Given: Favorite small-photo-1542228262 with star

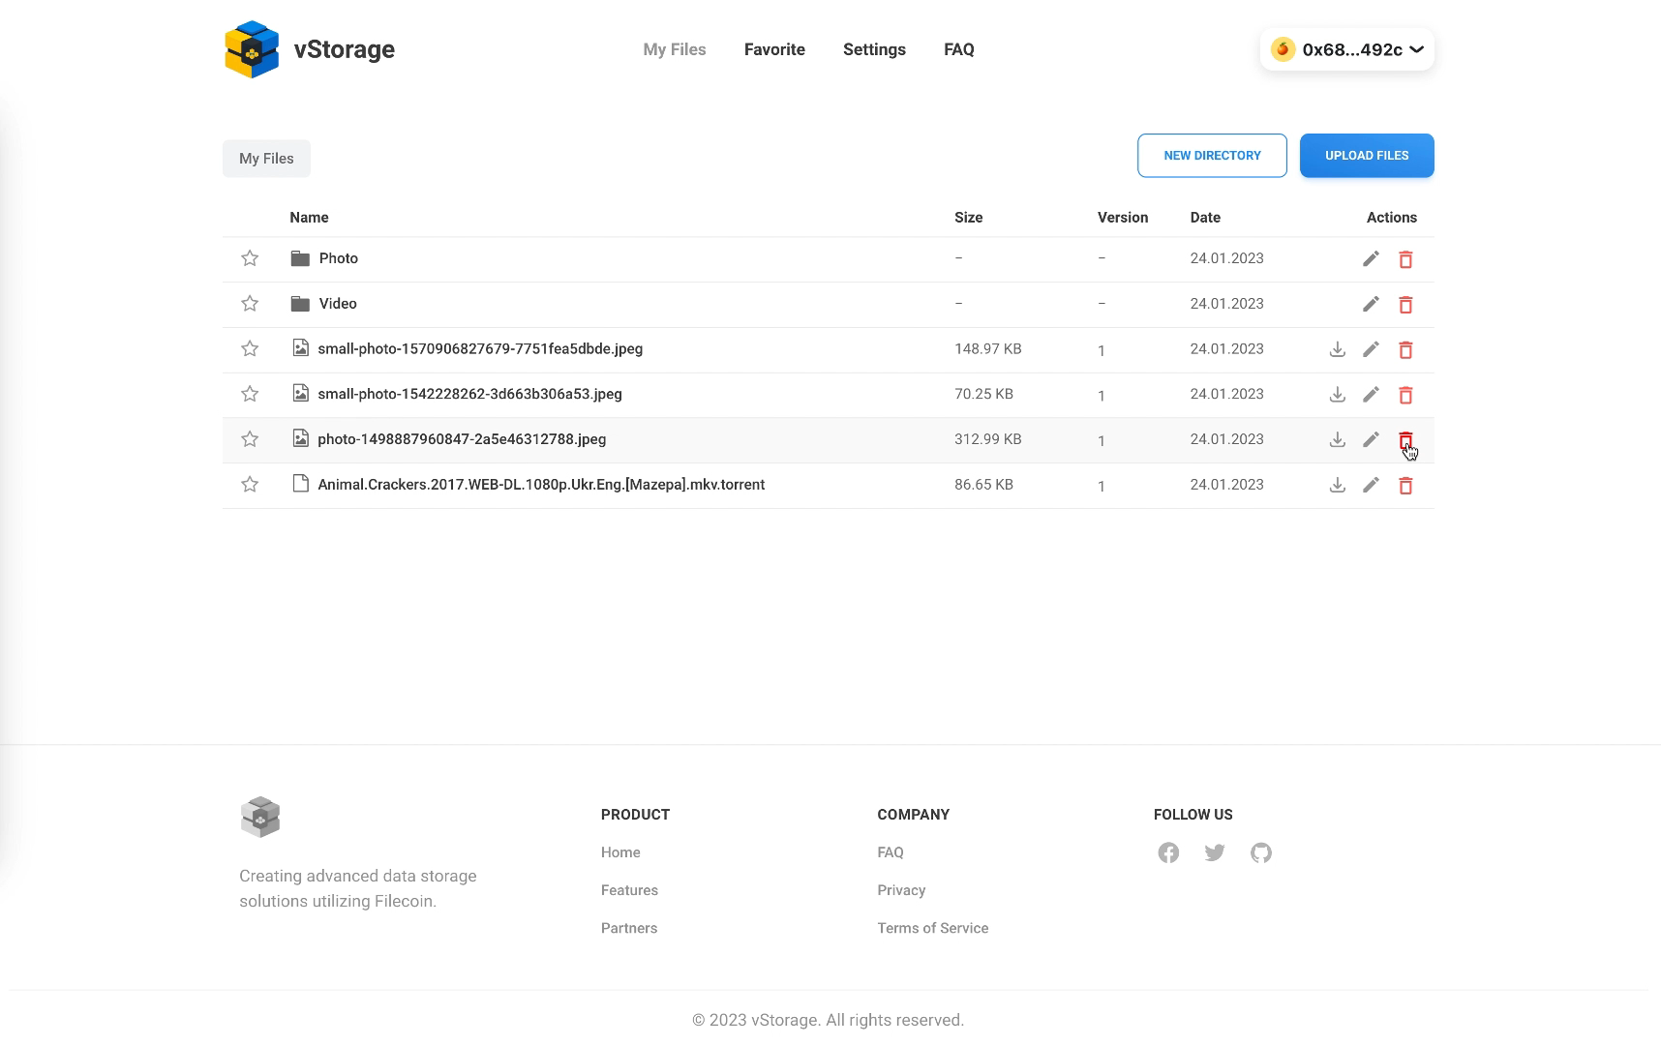Looking at the screenshot, I should pos(250,394).
